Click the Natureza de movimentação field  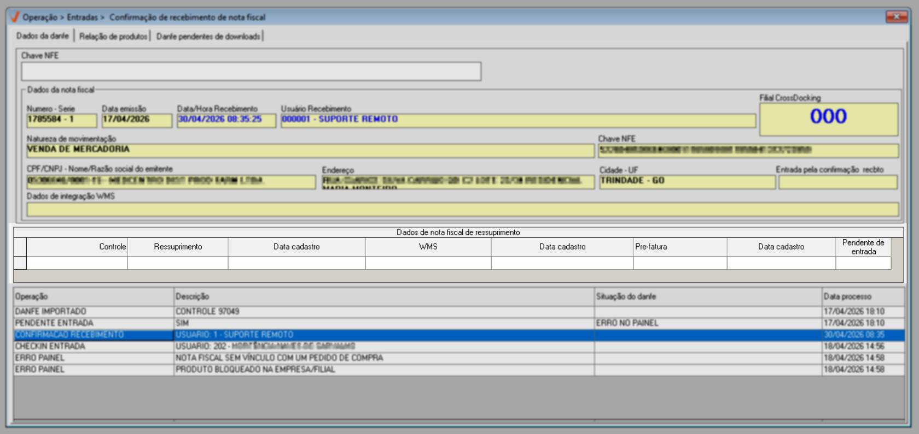tap(310, 150)
